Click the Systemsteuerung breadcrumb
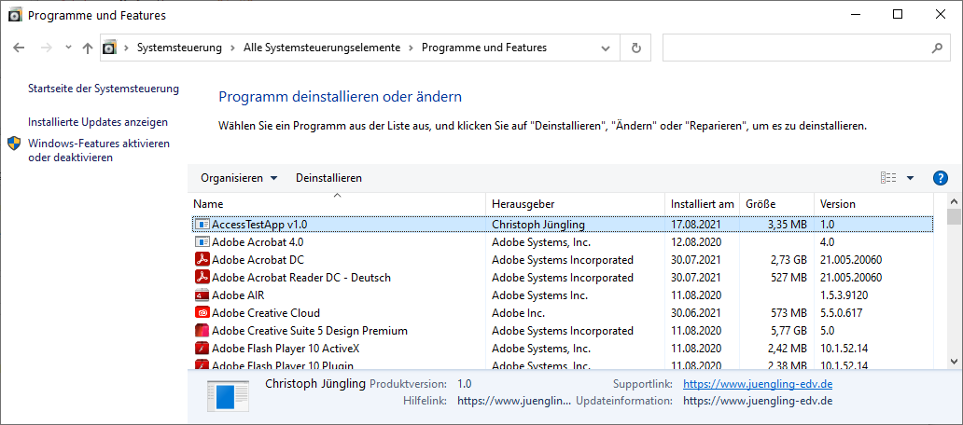963x425 pixels. (179, 48)
